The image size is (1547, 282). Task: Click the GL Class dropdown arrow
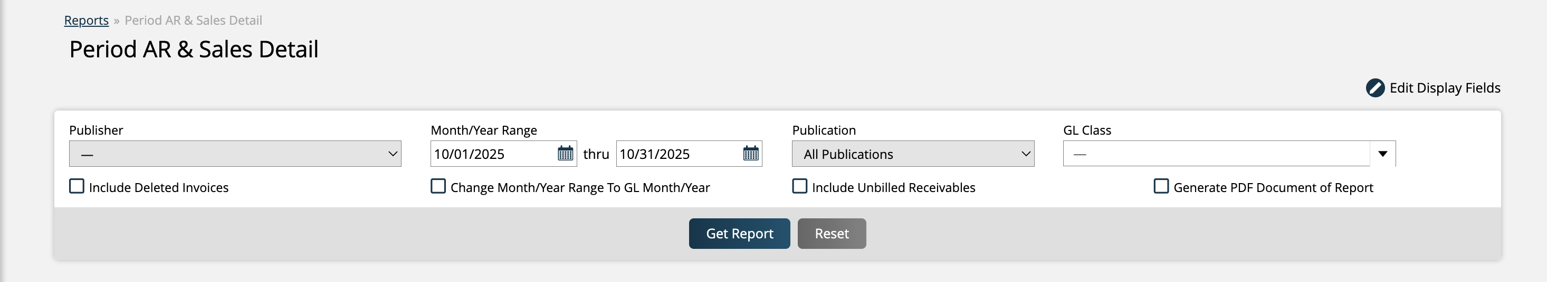tap(1382, 154)
